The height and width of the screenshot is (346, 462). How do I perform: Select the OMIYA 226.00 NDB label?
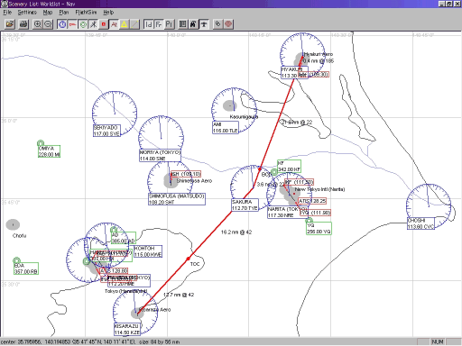(x=49, y=151)
